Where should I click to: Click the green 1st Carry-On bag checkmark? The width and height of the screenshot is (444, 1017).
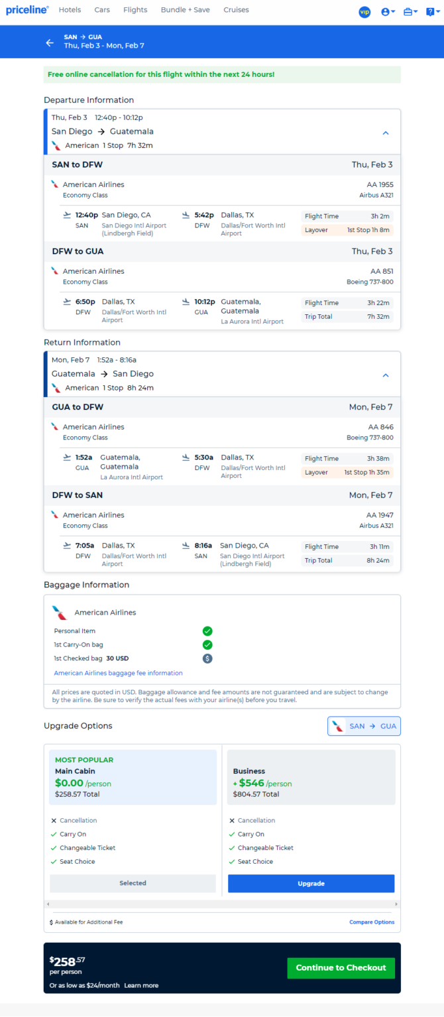(x=207, y=644)
